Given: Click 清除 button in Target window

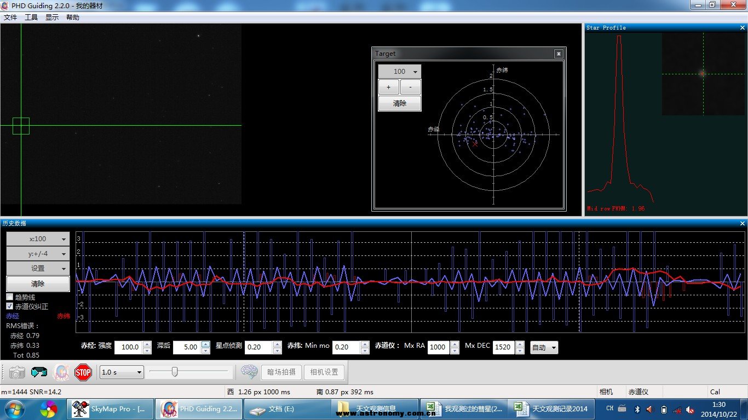Looking at the screenshot, I should click(x=400, y=103).
